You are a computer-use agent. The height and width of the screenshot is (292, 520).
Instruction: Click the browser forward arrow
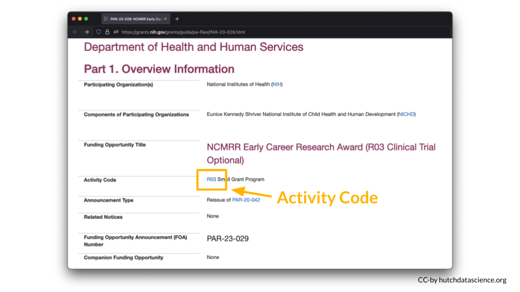coord(86,32)
